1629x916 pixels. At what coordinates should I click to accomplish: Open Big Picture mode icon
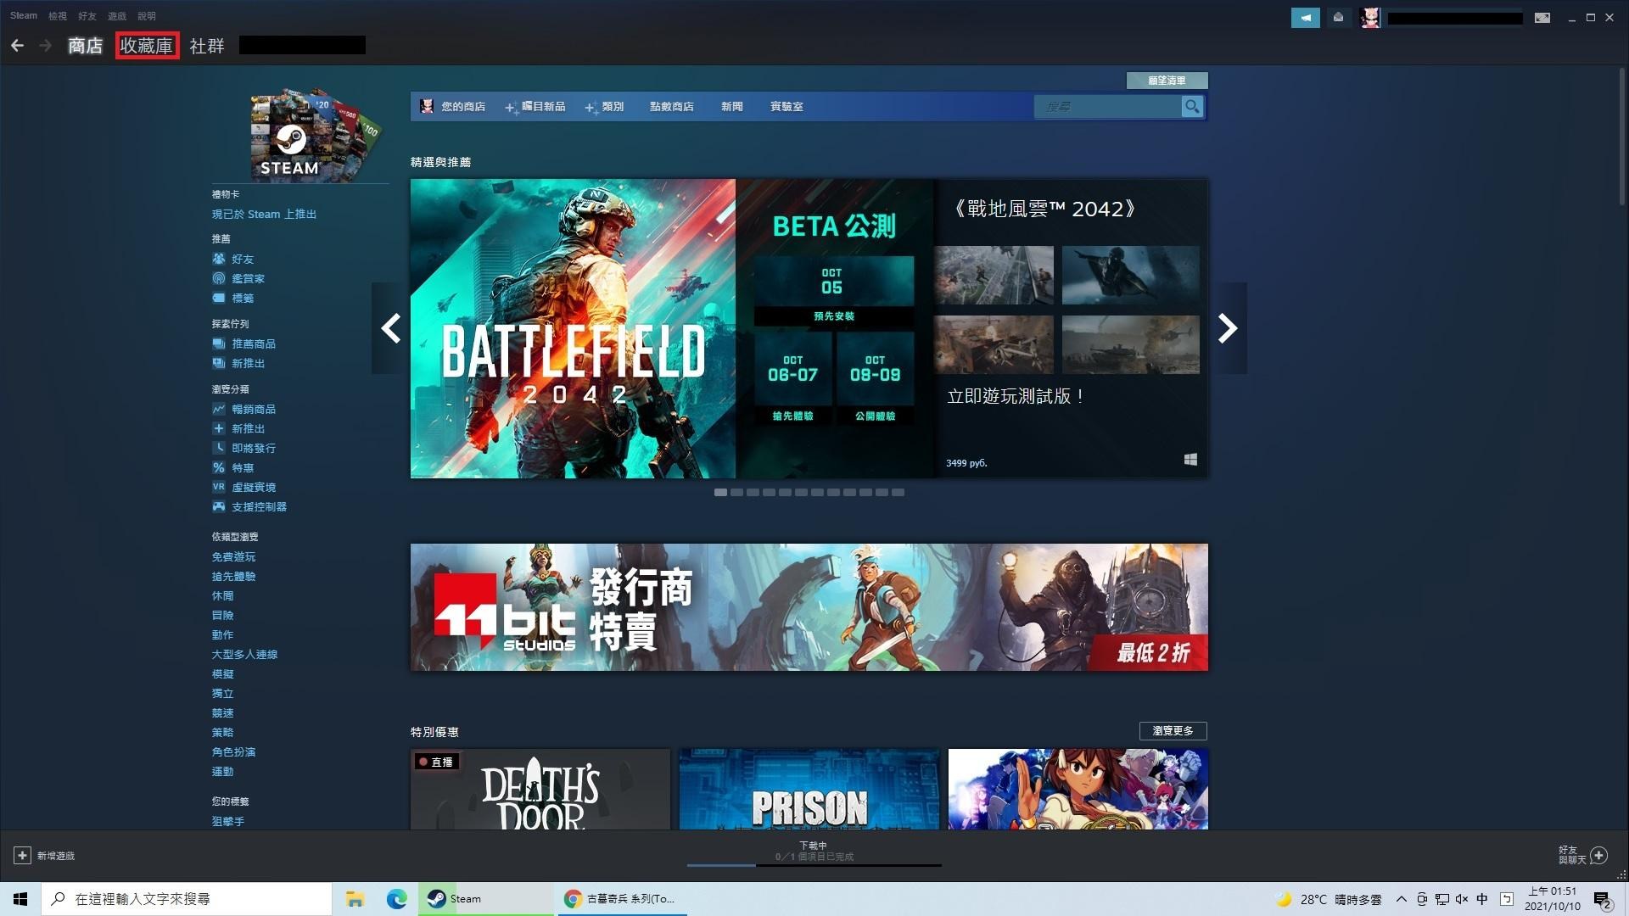[x=1542, y=18]
